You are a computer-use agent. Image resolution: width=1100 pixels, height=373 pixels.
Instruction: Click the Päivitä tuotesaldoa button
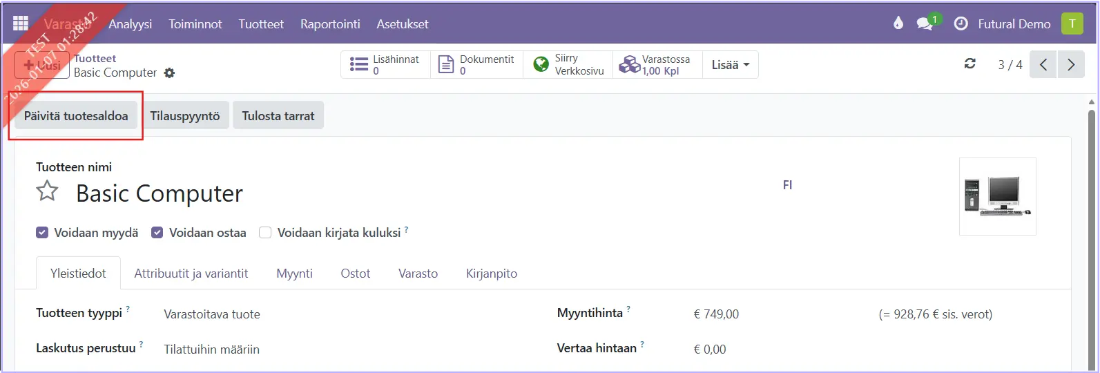76,115
